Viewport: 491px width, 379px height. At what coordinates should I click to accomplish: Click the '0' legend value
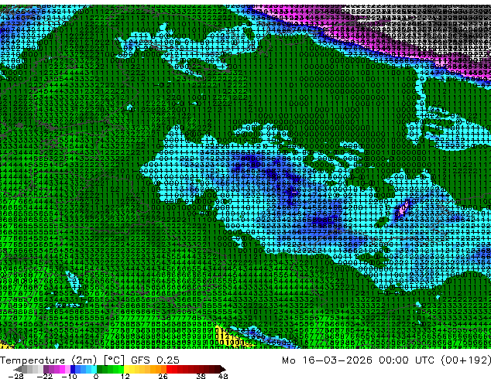tap(96, 376)
